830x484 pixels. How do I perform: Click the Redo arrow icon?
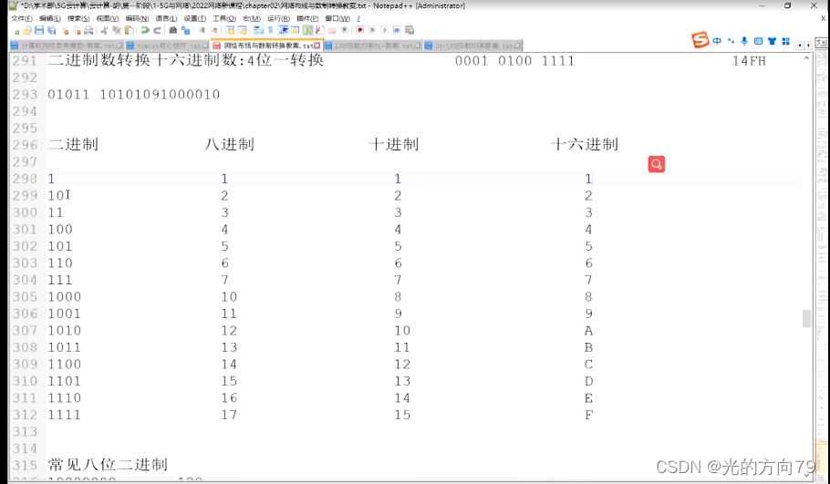pos(157,30)
